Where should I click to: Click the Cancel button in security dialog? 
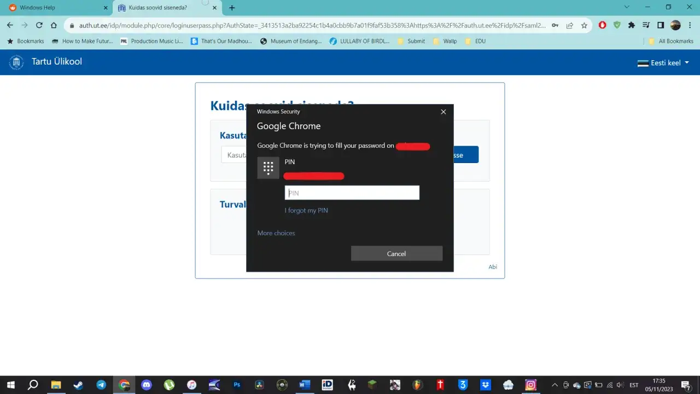tap(396, 253)
